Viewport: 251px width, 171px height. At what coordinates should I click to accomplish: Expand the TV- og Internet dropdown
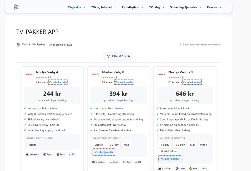(104, 7)
